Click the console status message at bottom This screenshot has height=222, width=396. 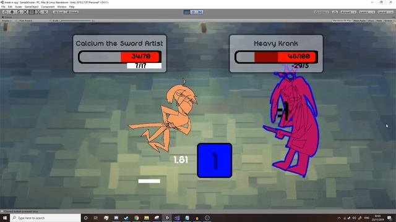pyautogui.click(x=20, y=212)
